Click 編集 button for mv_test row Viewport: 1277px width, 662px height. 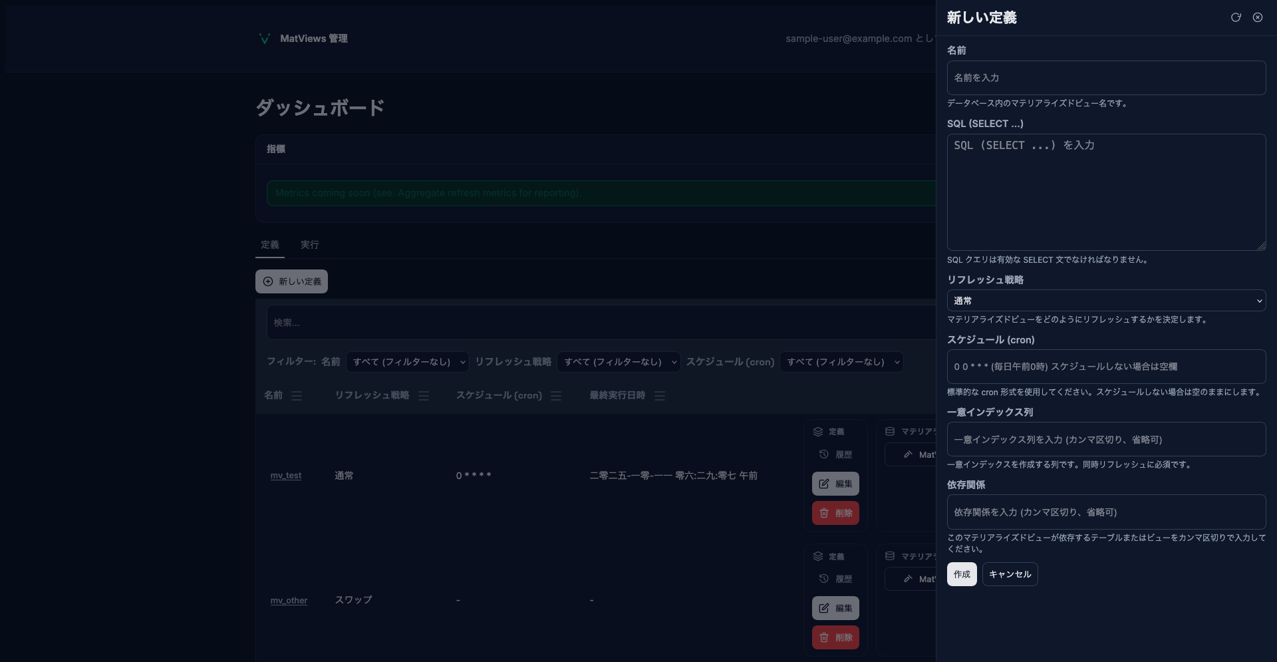(835, 484)
